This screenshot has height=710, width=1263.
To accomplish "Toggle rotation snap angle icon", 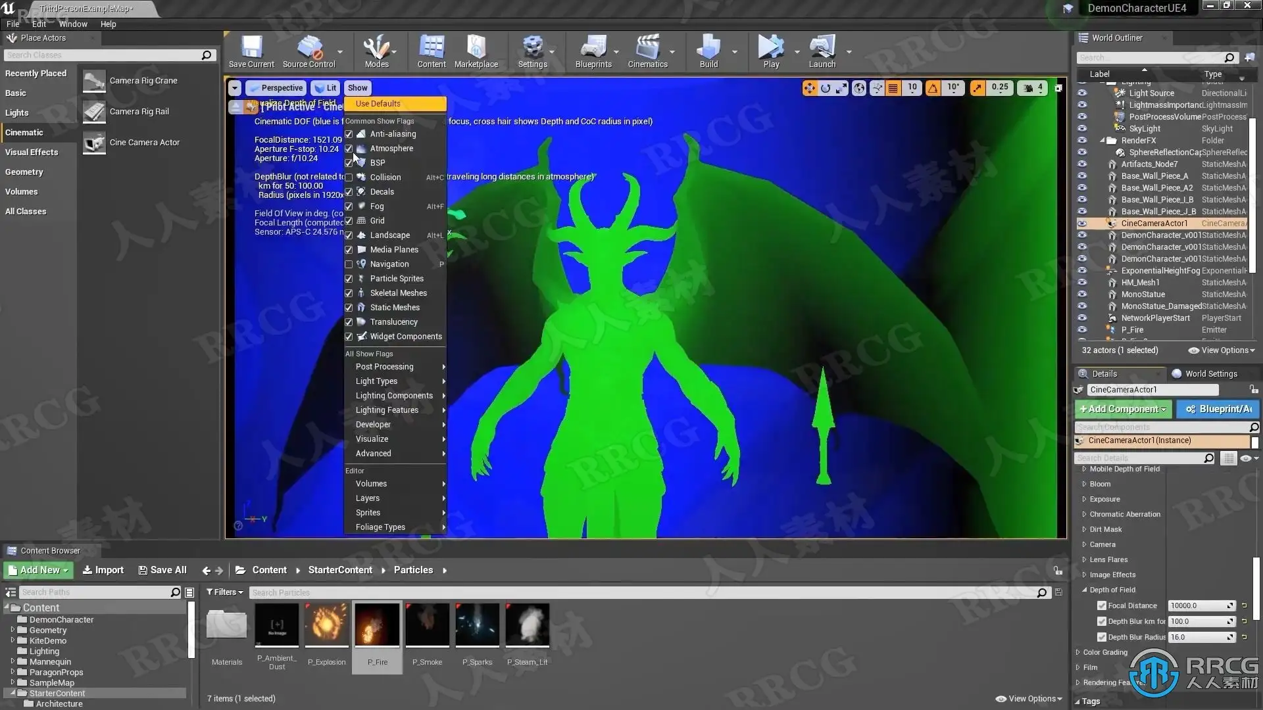I will tap(933, 88).
